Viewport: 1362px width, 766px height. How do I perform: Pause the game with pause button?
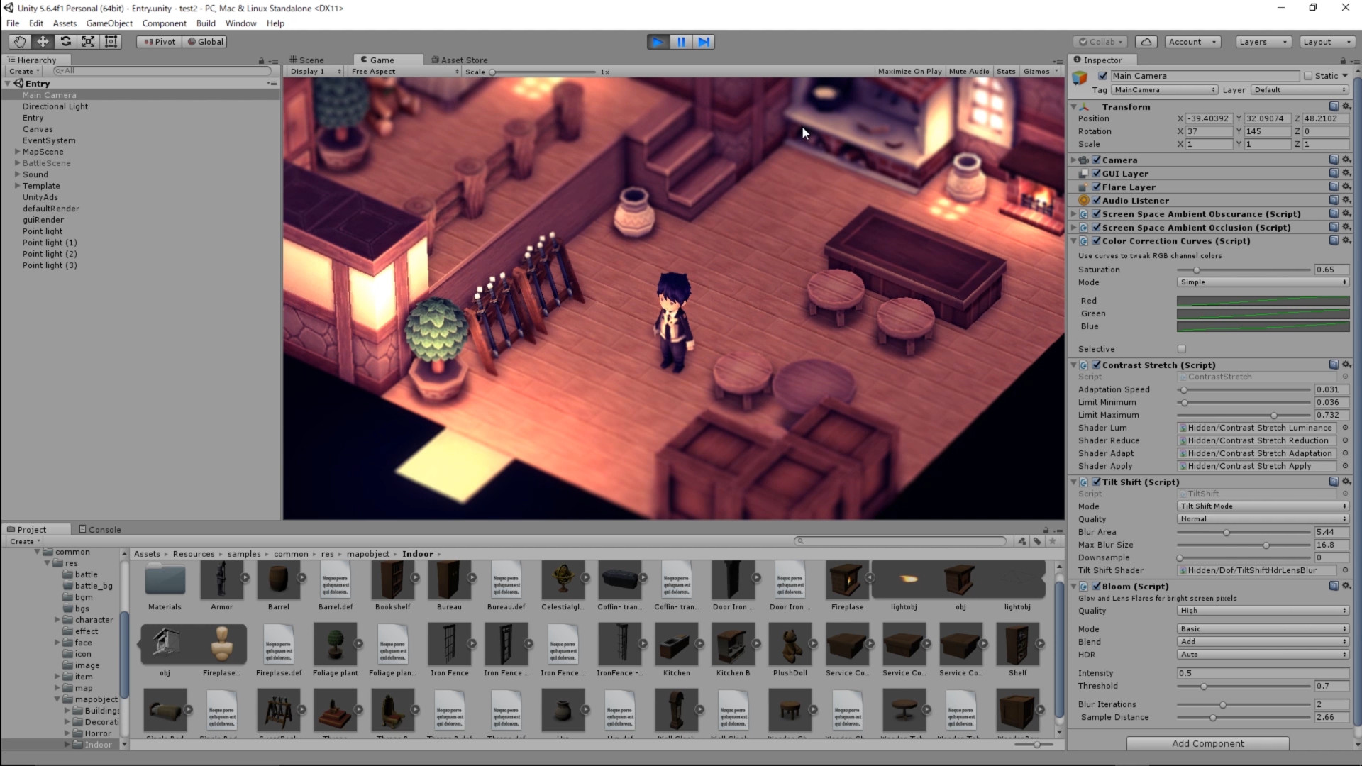(x=680, y=42)
